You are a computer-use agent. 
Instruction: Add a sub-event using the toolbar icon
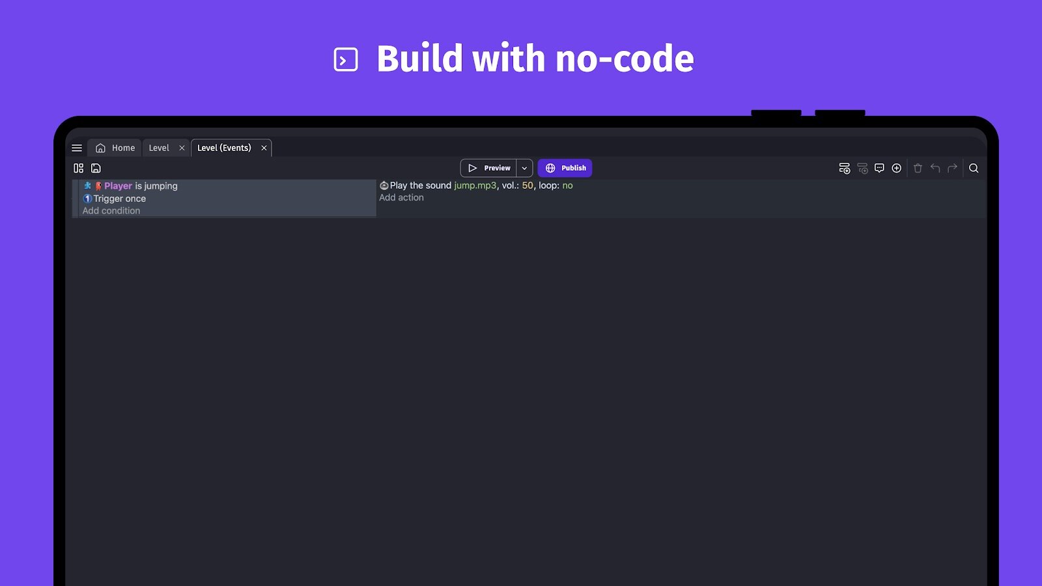tap(862, 168)
